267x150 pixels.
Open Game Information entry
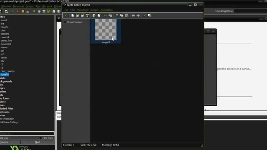point(7,119)
